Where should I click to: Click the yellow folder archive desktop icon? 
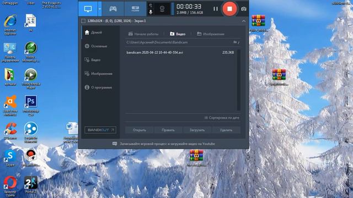10,77
